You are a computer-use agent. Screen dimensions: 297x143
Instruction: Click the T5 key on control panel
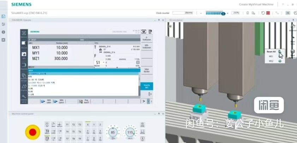73,132
